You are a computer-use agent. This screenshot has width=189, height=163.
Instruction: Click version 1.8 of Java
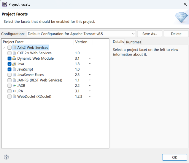point(77,64)
